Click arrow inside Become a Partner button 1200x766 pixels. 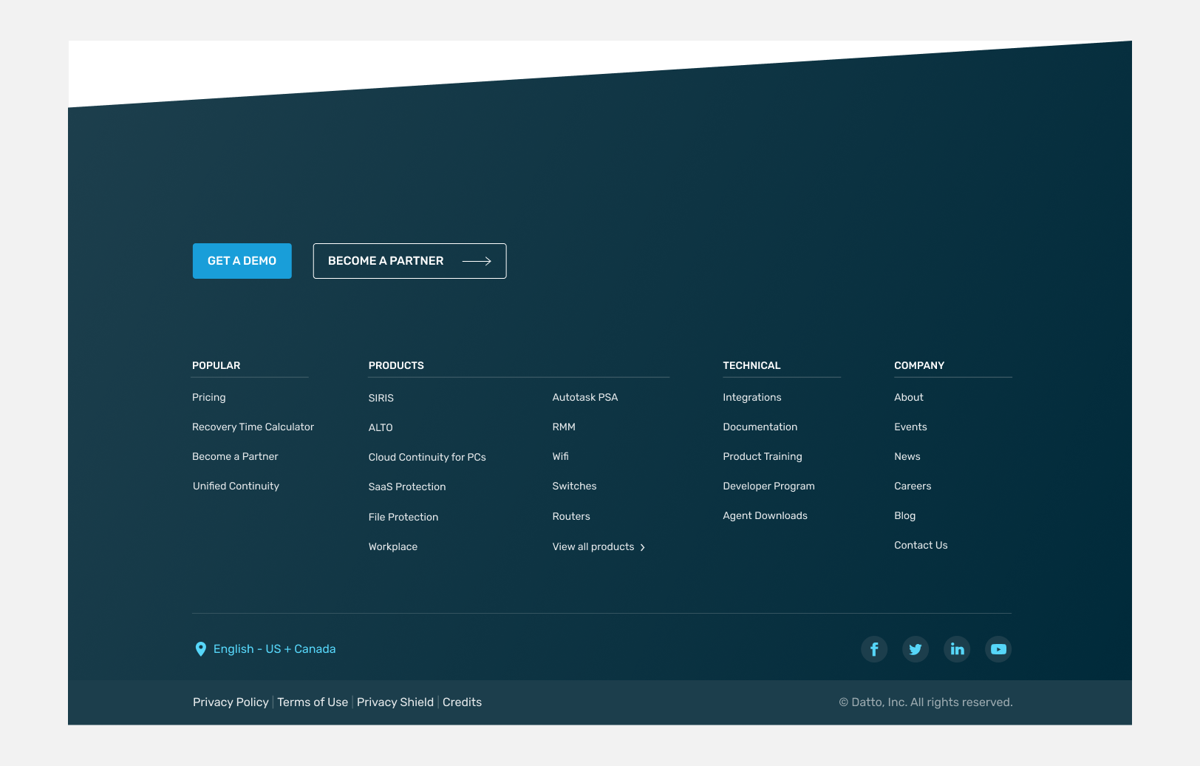[x=477, y=261]
